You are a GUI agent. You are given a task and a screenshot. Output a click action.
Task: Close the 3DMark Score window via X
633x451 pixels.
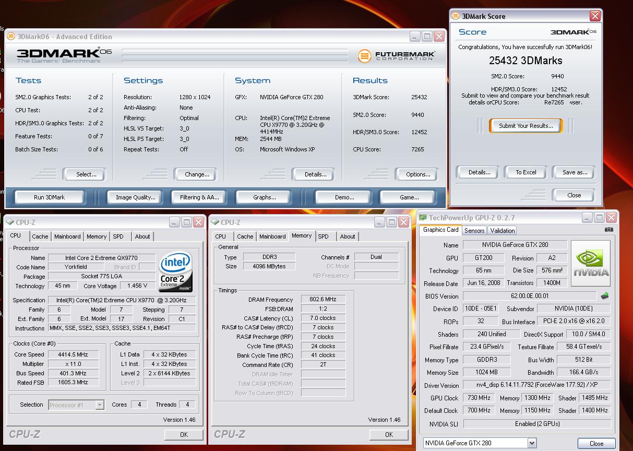coord(595,16)
